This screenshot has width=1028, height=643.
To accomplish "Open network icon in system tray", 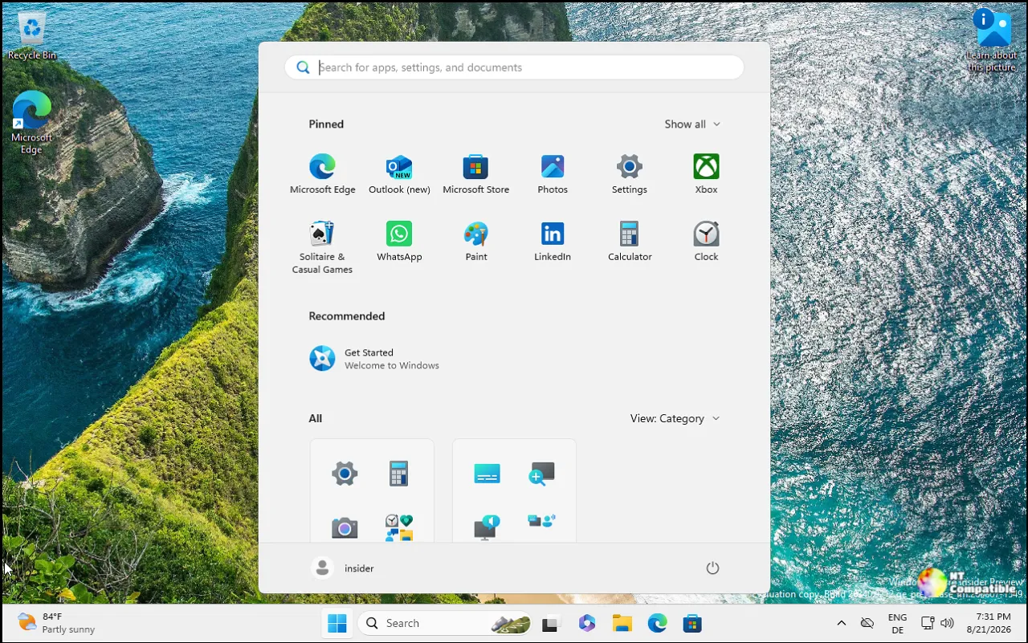I will coord(927,623).
